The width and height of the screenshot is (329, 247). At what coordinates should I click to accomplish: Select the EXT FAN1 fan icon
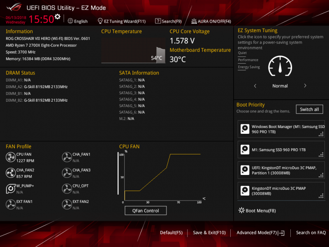tap(11, 204)
